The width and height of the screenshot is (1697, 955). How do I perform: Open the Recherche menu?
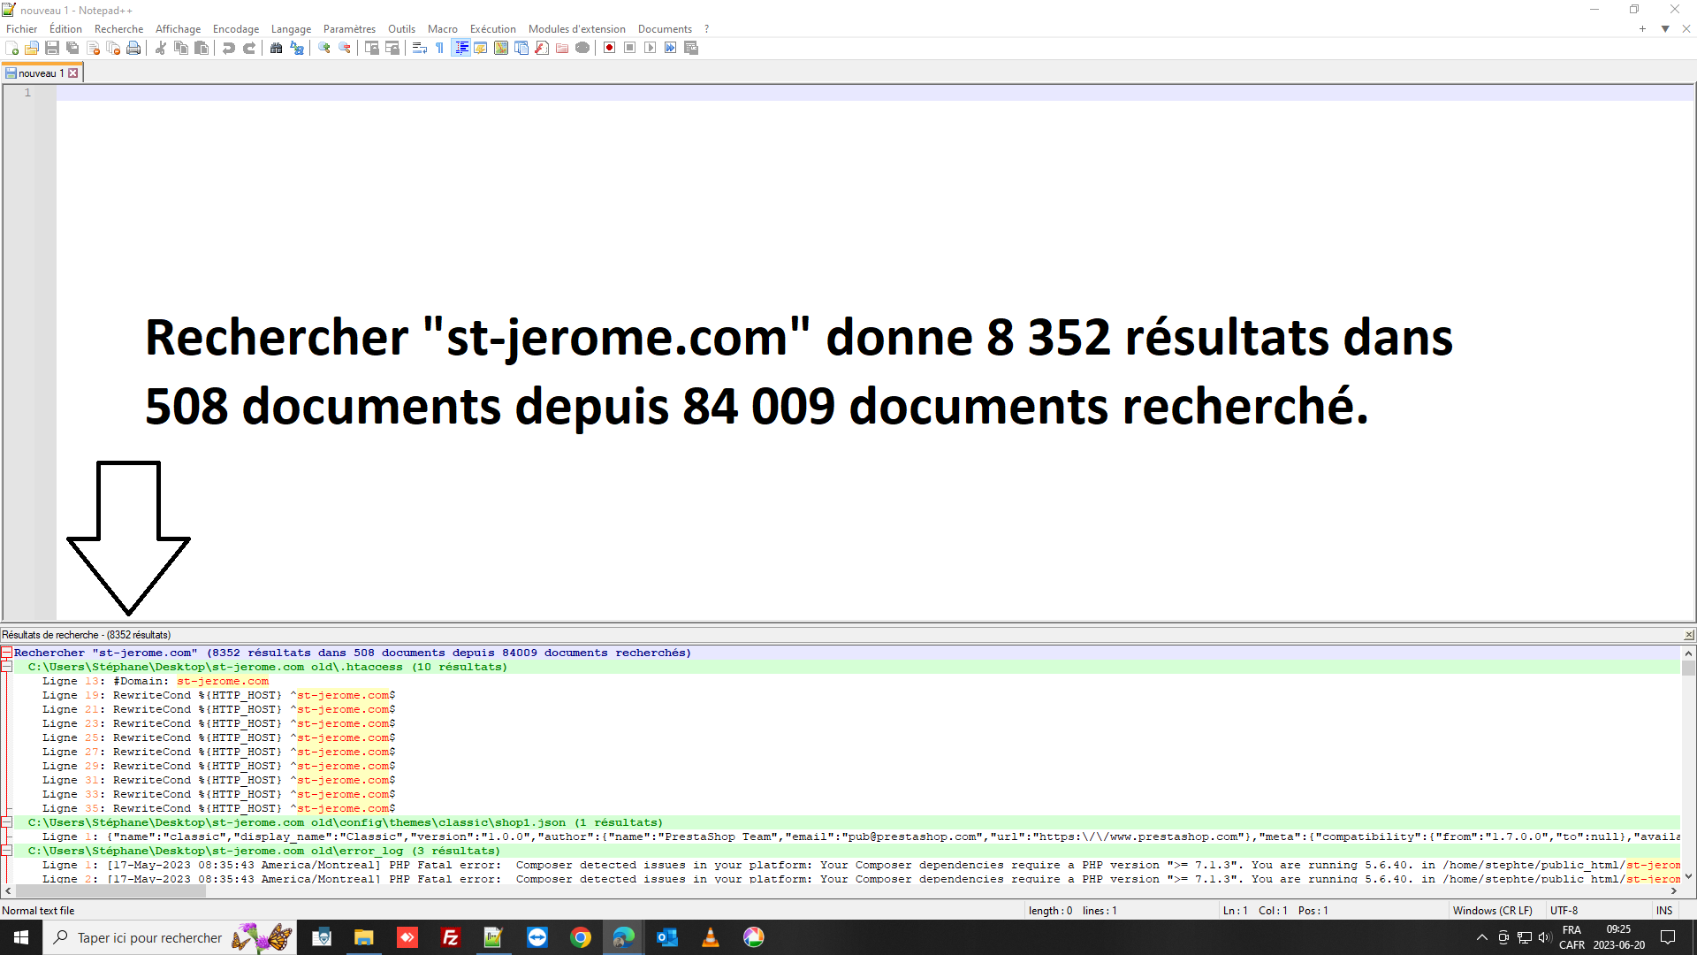click(x=118, y=29)
